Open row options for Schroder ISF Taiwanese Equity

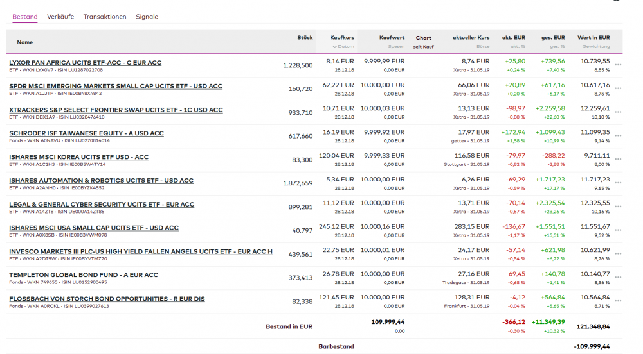[618, 136]
